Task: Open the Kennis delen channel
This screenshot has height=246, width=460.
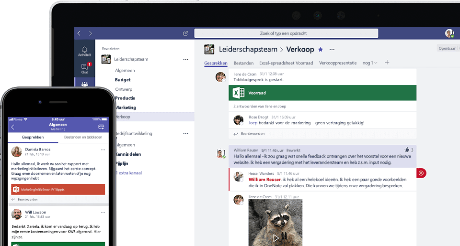Action: click(x=128, y=154)
